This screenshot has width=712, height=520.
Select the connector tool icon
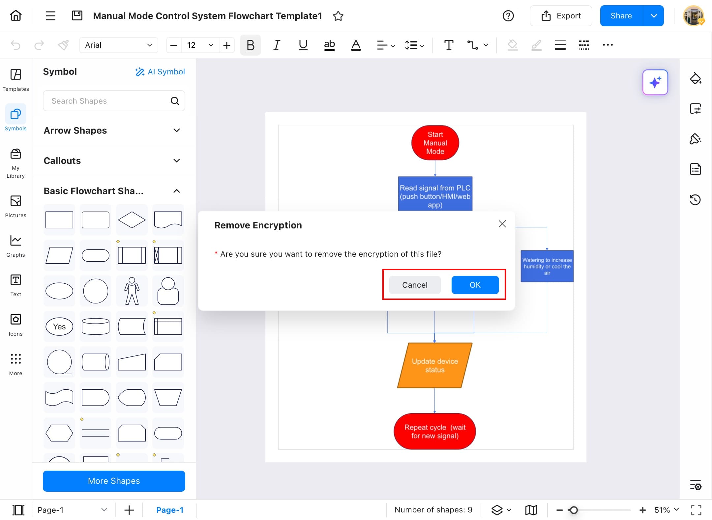pos(472,45)
